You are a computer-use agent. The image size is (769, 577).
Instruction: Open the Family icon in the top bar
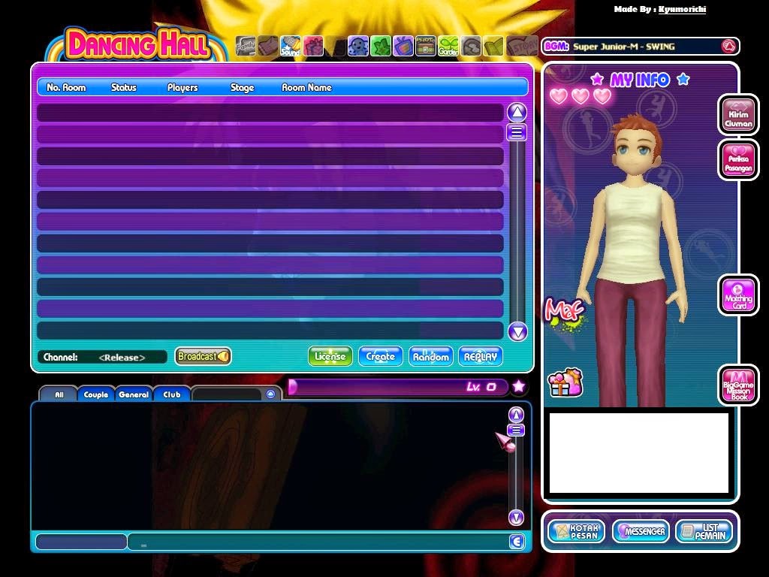246,46
